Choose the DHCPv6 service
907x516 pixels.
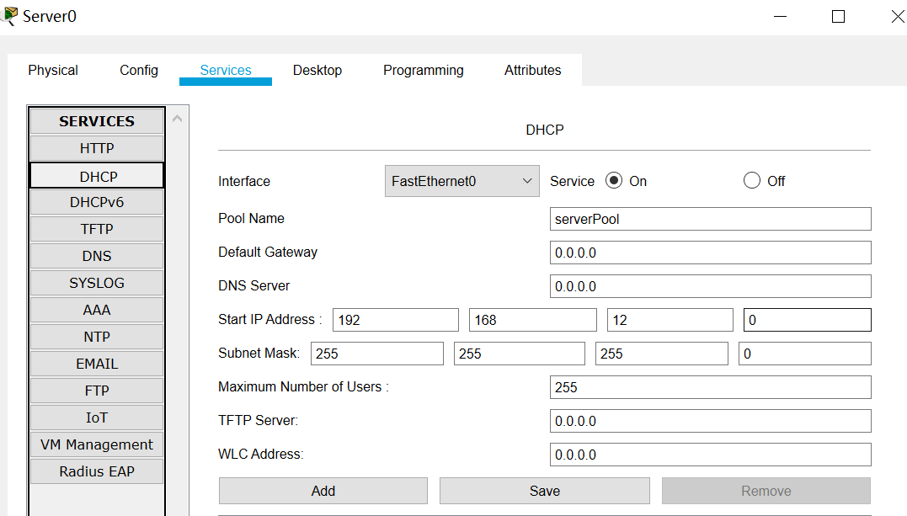click(x=97, y=202)
